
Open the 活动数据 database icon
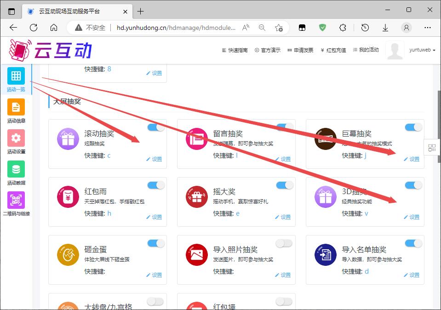coord(16,169)
